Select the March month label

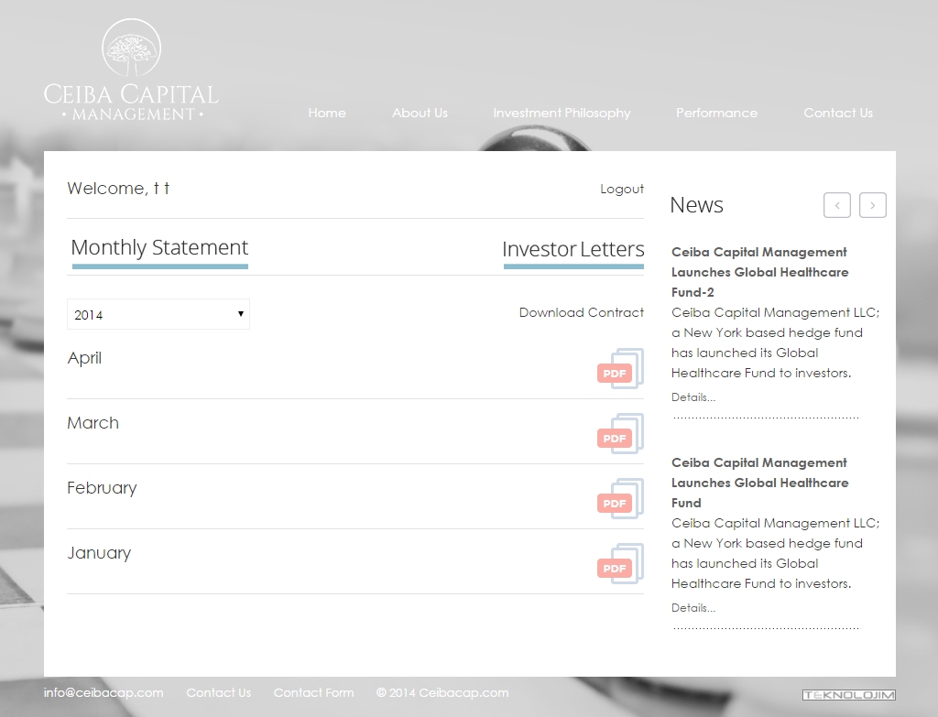click(x=93, y=423)
